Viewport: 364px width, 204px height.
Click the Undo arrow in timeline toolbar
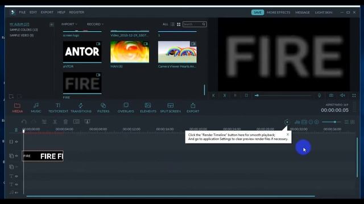point(24,122)
